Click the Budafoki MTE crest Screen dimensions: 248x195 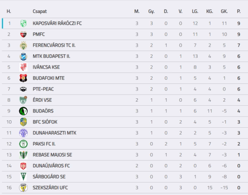(24, 78)
